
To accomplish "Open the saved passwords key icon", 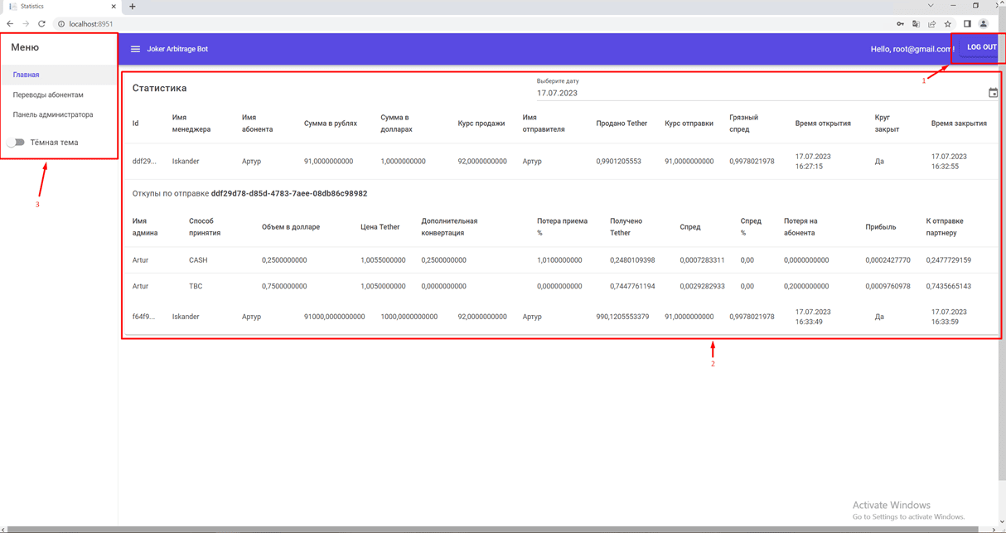I will [x=899, y=24].
